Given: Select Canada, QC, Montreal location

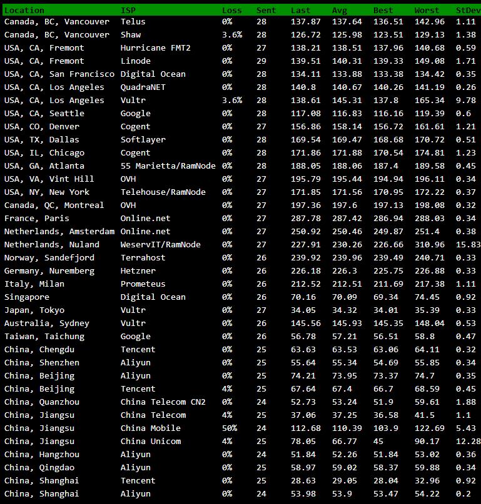Looking at the screenshot, I should (x=54, y=205).
